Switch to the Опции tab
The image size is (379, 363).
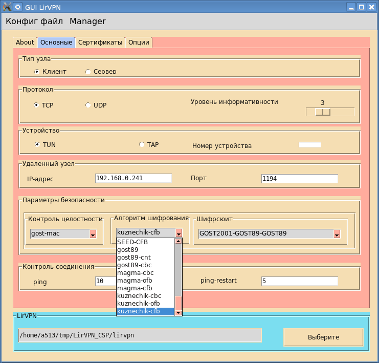[138, 42]
